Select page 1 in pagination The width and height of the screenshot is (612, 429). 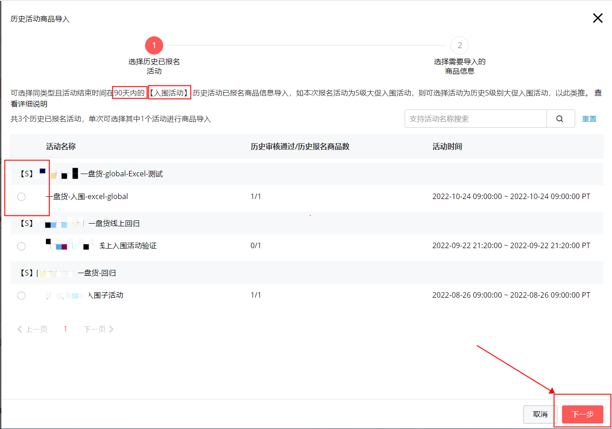[x=65, y=329]
